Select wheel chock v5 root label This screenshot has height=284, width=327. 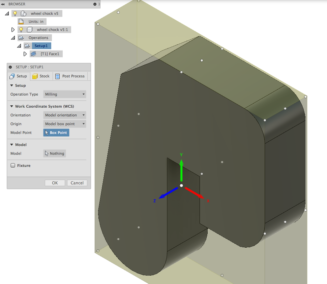(44, 13)
